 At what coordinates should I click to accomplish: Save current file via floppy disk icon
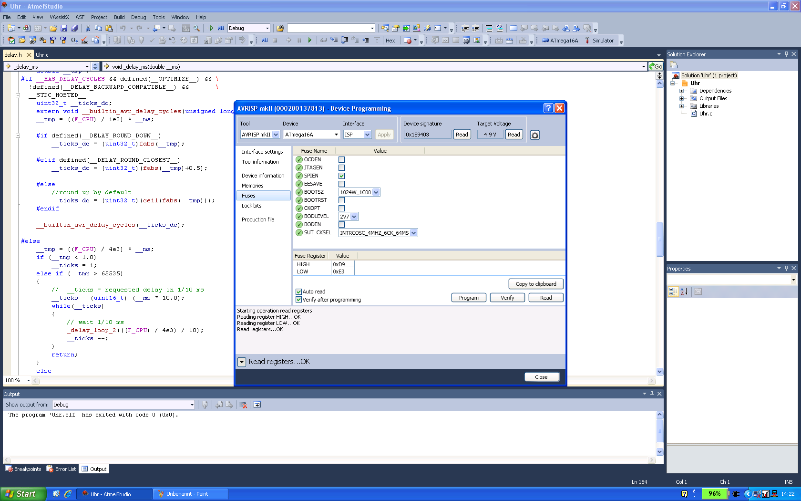64,28
